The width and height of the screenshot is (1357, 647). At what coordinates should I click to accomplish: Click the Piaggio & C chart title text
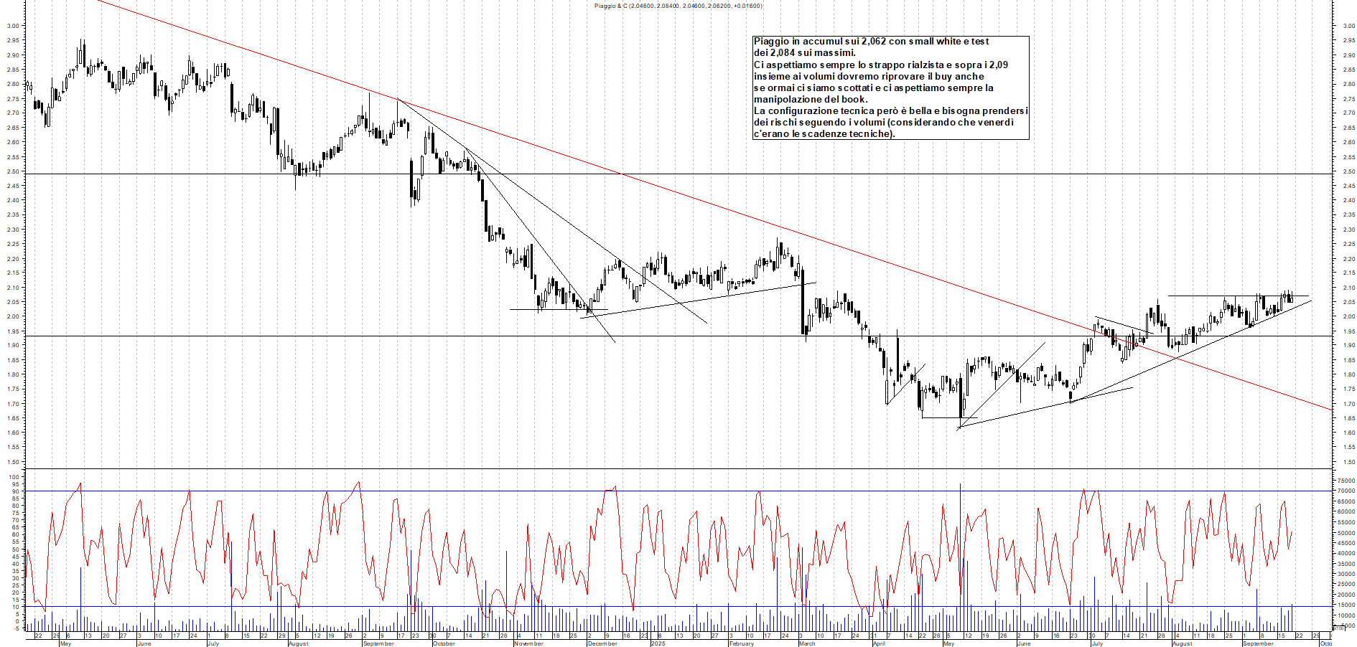point(678,6)
